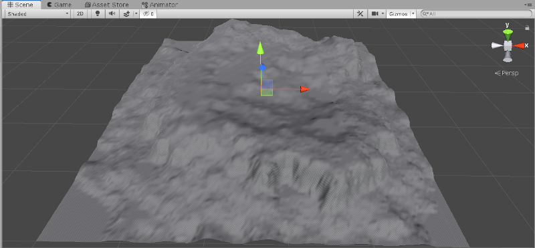Click the red X axis cone on orientation gizmo
This screenshot has width=535, height=248.
click(x=519, y=45)
